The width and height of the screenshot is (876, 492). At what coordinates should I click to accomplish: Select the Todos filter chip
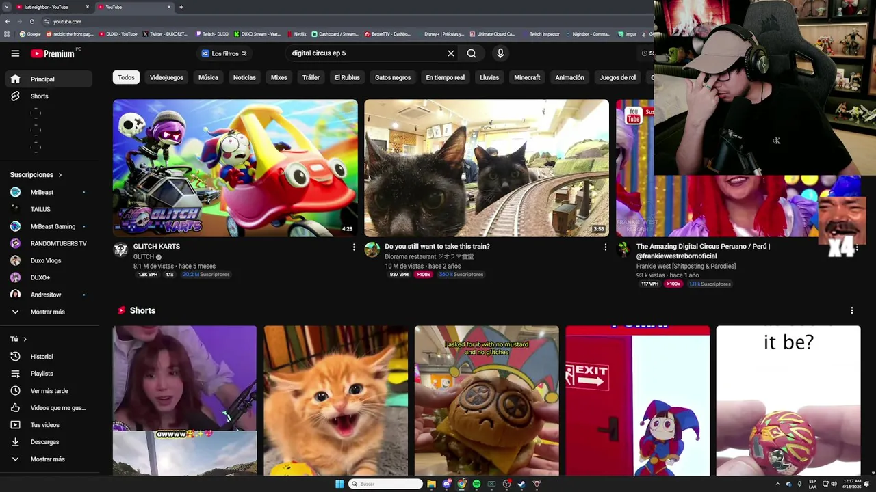[126, 78]
